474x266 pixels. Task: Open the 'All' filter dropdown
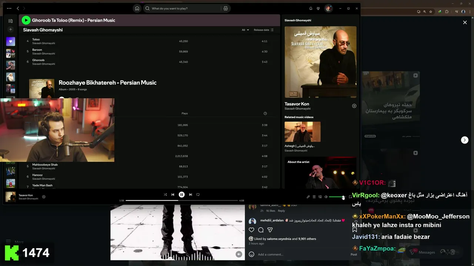(x=245, y=30)
